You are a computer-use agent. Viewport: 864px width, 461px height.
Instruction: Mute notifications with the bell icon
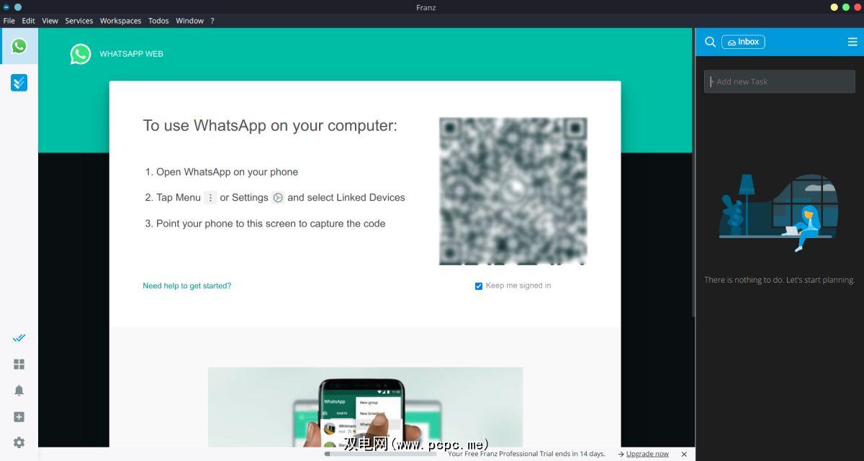(x=19, y=391)
